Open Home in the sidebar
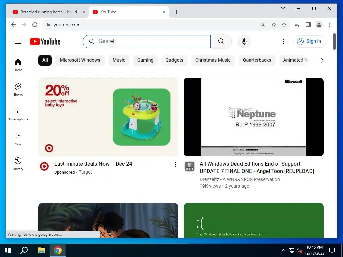 [18, 65]
